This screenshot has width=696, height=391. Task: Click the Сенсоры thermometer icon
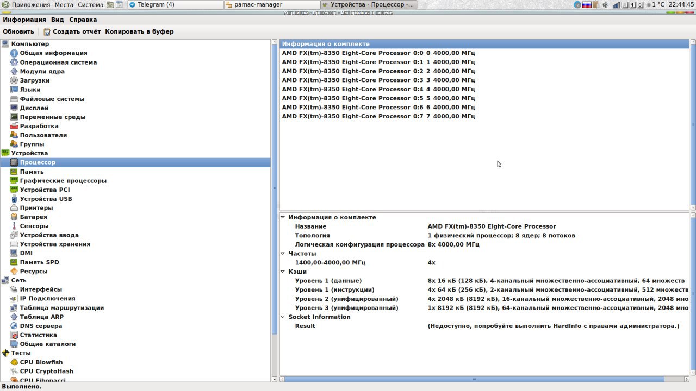[14, 226]
